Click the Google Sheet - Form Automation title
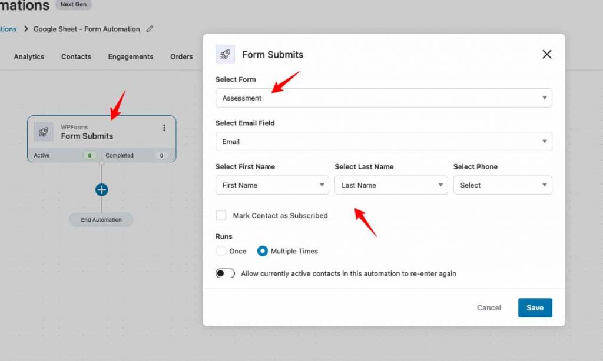603x361 pixels. tap(87, 29)
